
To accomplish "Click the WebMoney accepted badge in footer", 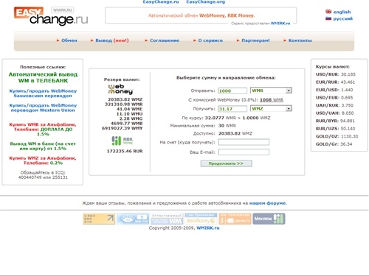I will tap(201, 219).
